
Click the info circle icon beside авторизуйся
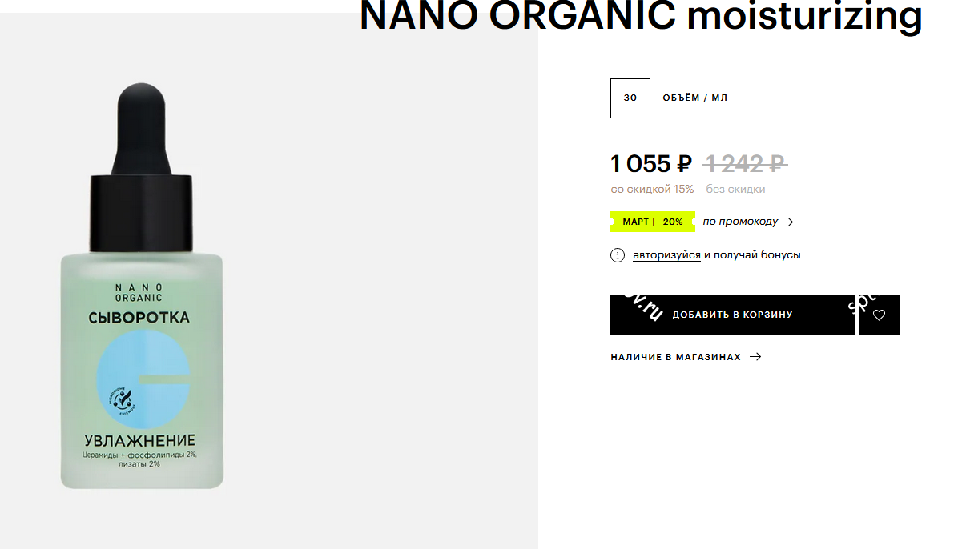[618, 255]
